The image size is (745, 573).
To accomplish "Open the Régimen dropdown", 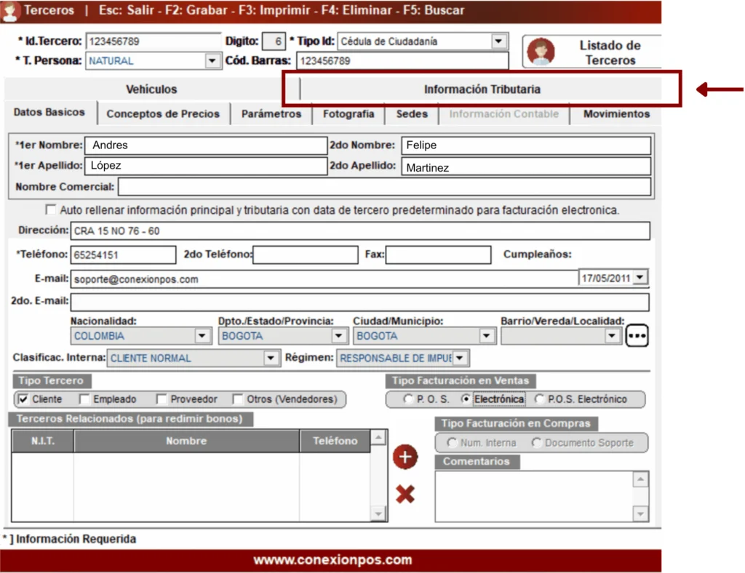I will (460, 358).
